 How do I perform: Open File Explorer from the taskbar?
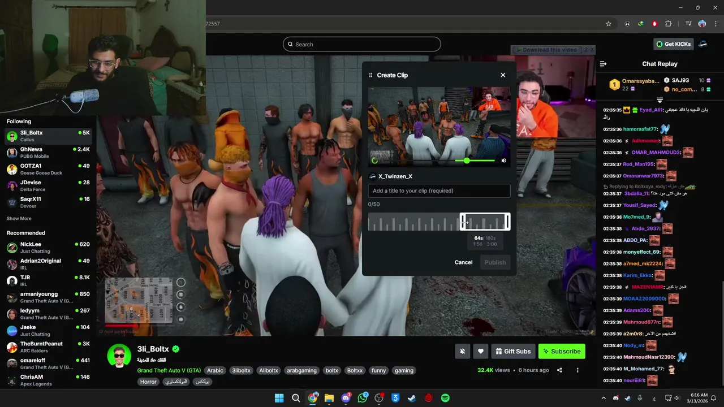pos(329,398)
